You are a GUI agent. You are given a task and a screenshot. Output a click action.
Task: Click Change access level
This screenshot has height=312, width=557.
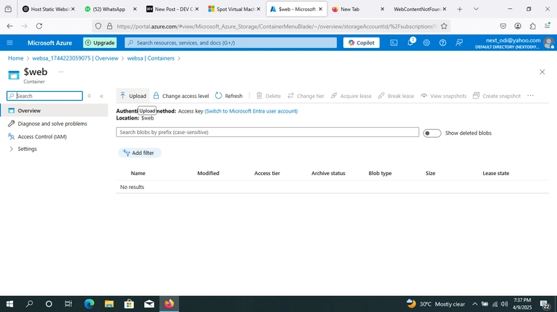click(x=181, y=96)
